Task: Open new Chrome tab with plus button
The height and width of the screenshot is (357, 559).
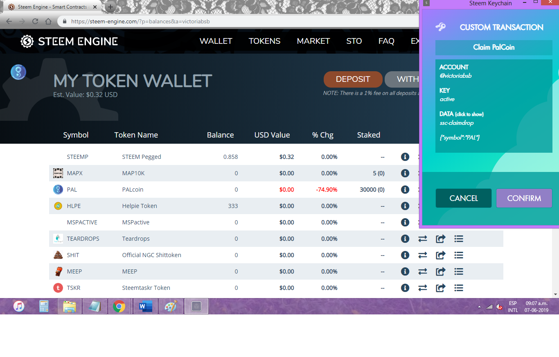Action: point(110,7)
